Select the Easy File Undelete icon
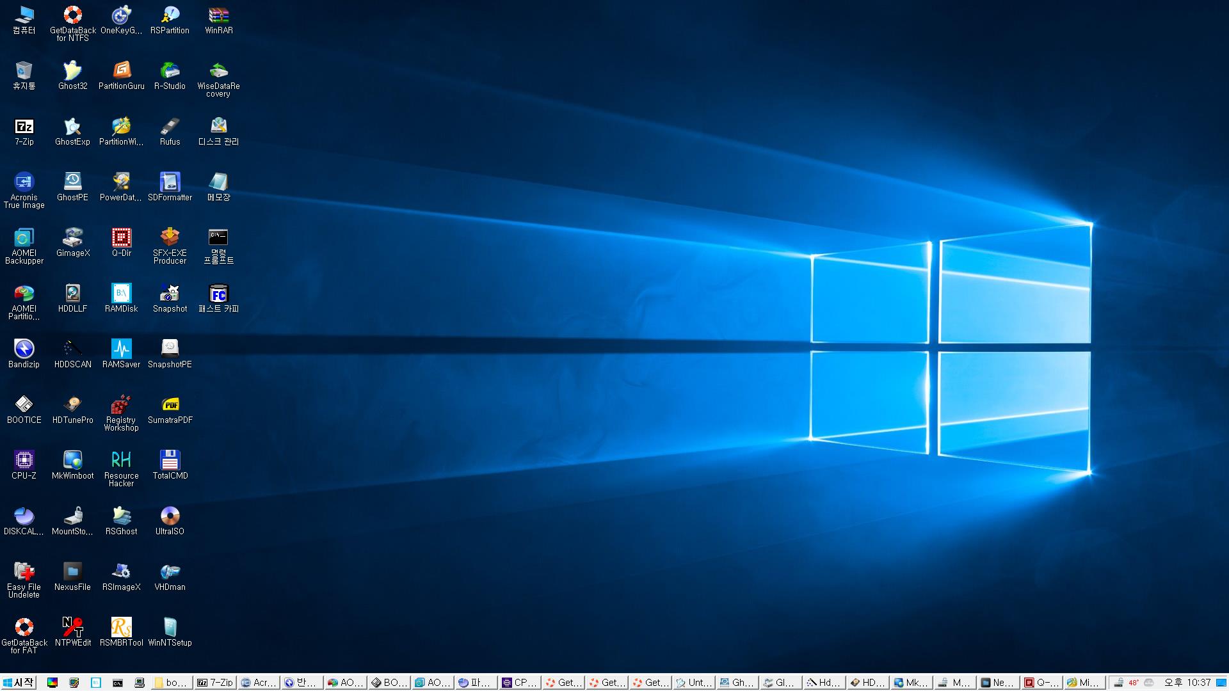The image size is (1229, 691). click(x=24, y=580)
